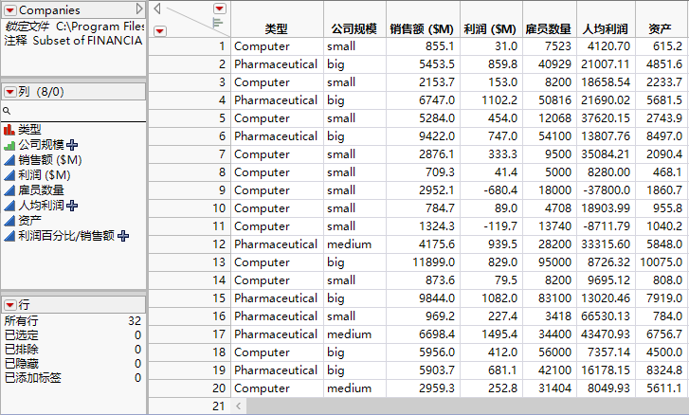Collapse side panels using the left triangle at the grid corner

[157, 9]
